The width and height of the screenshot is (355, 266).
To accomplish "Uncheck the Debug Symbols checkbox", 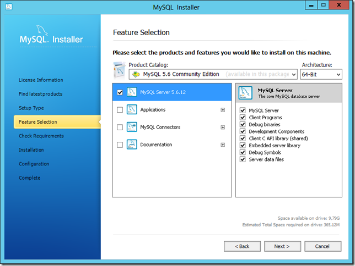I will pyautogui.click(x=243, y=152).
